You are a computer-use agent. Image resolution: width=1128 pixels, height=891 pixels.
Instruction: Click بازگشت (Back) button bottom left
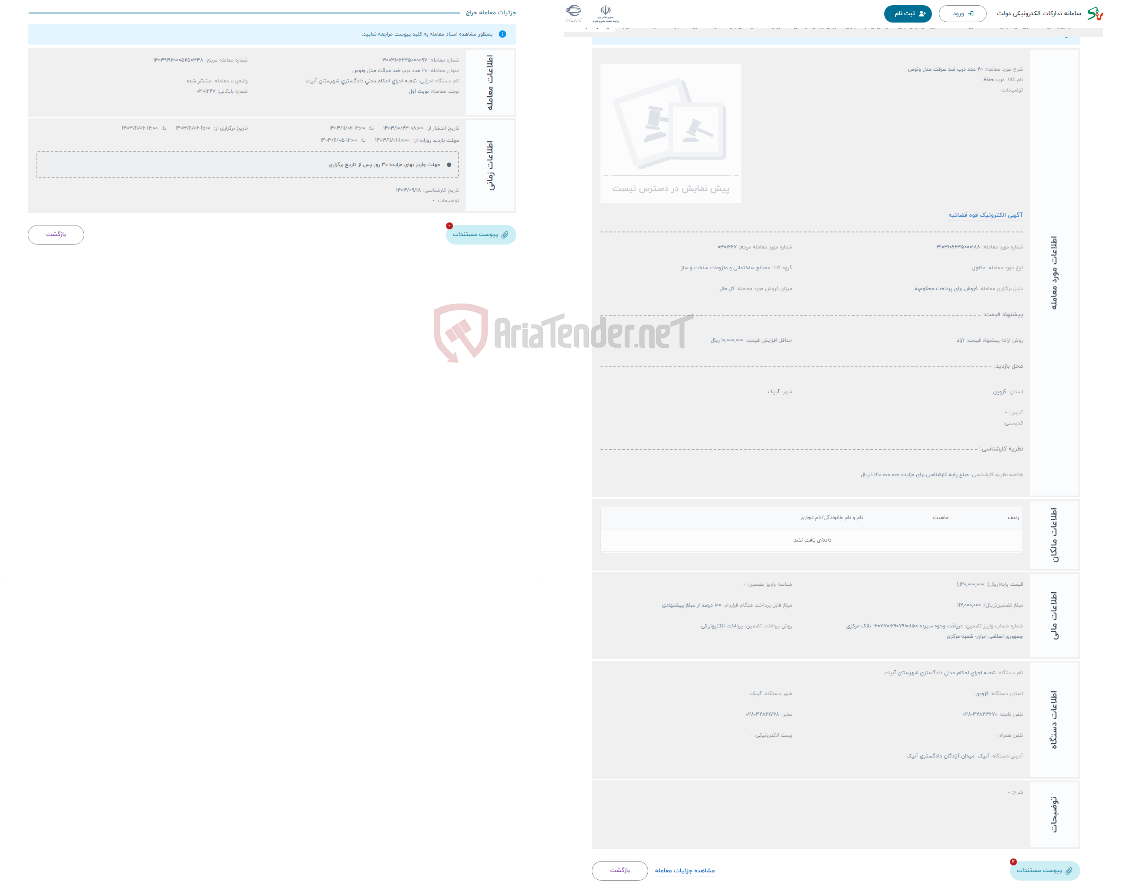pos(55,234)
